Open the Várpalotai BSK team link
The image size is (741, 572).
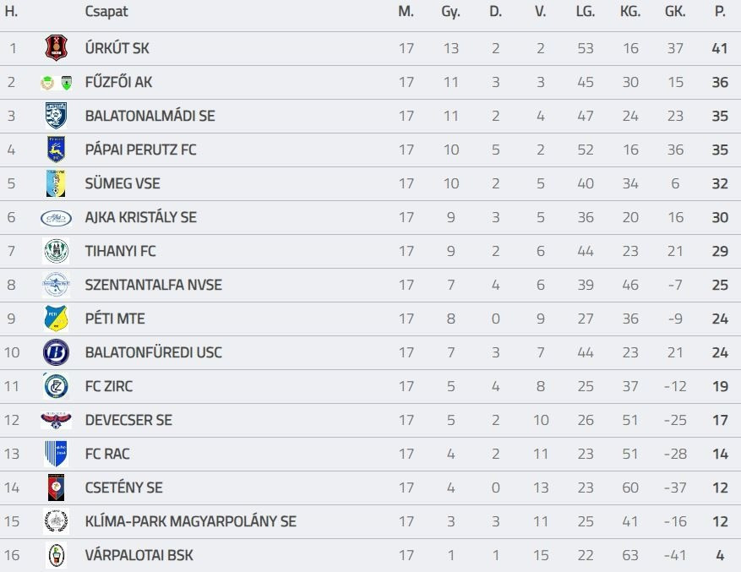coord(139,555)
